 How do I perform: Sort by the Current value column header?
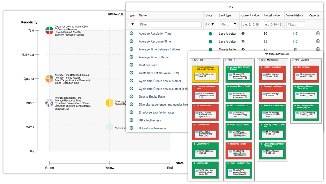(x=250, y=15)
